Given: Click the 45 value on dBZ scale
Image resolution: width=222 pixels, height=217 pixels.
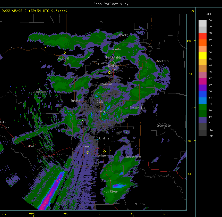Looking at the screenshot, I should click(210, 72).
